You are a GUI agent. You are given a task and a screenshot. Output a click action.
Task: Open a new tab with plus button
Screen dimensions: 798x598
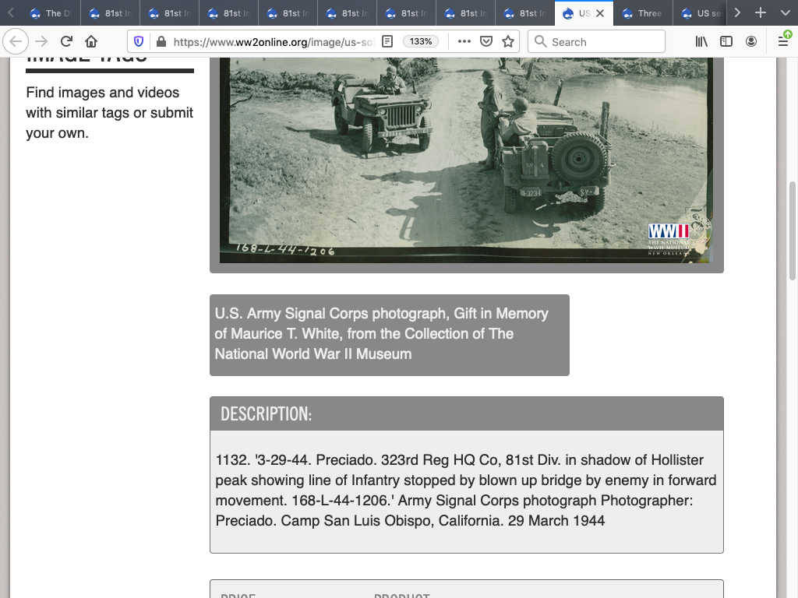point(761,13)
